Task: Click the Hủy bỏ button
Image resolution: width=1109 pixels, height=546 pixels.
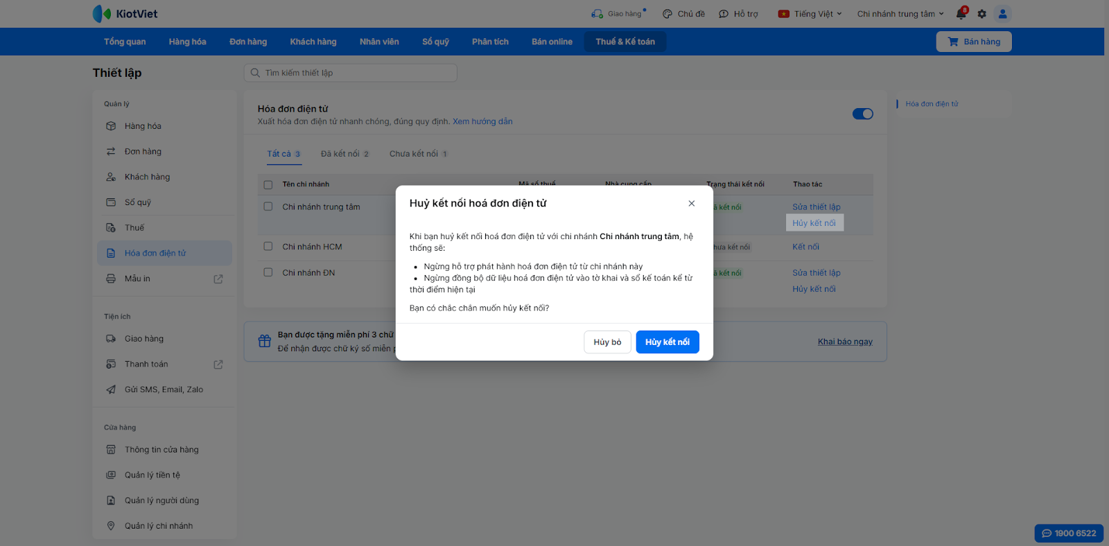Action: pos(608,342)
